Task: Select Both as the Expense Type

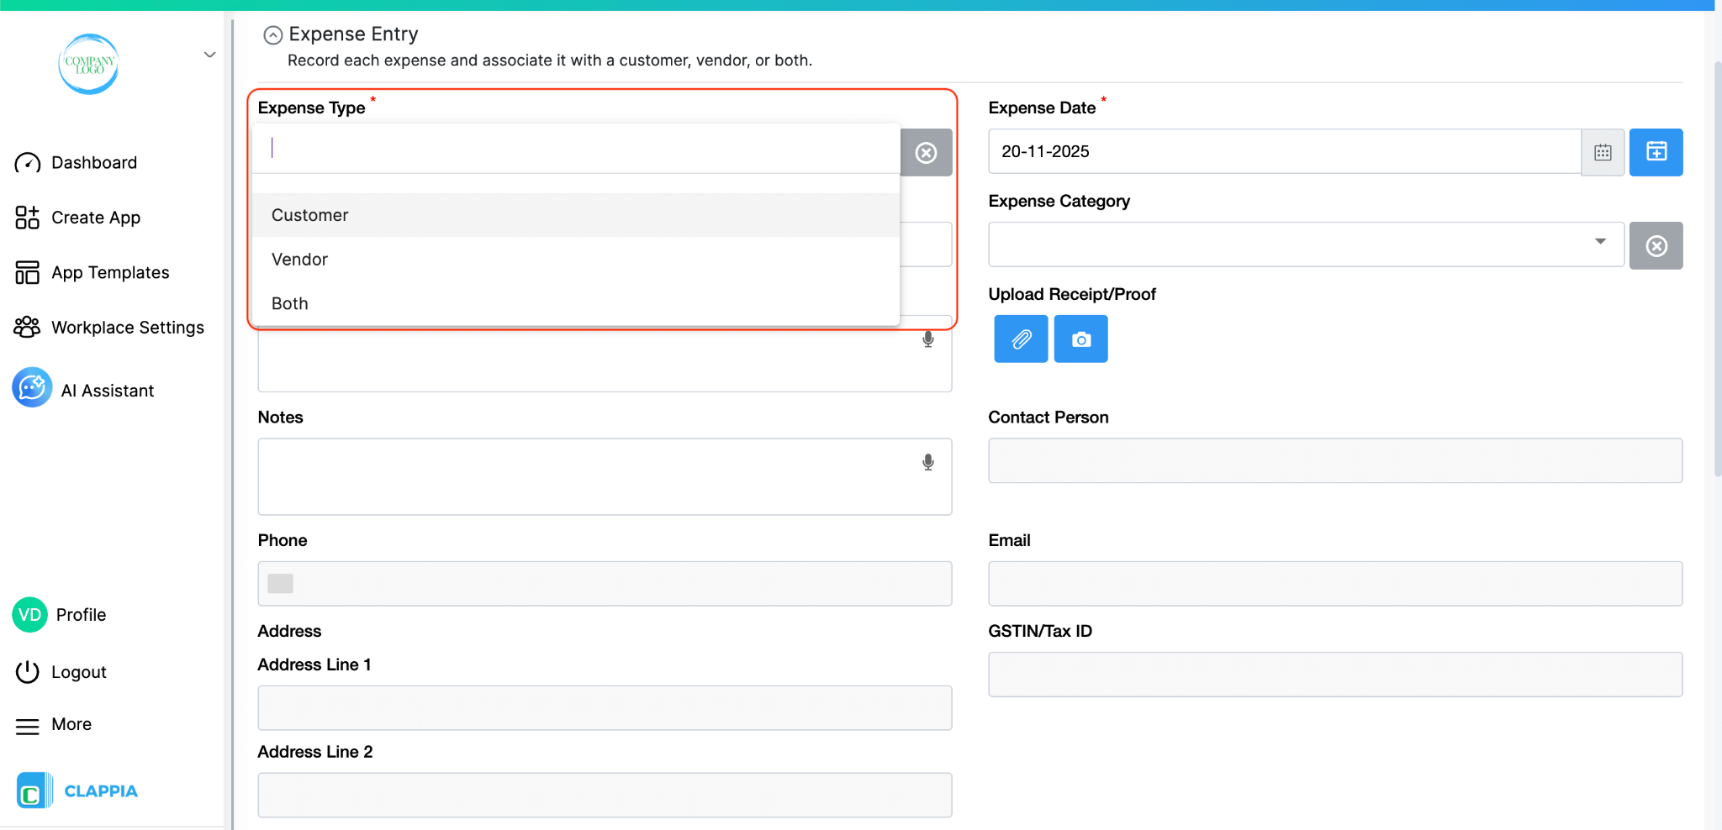Action: point(289,303)
